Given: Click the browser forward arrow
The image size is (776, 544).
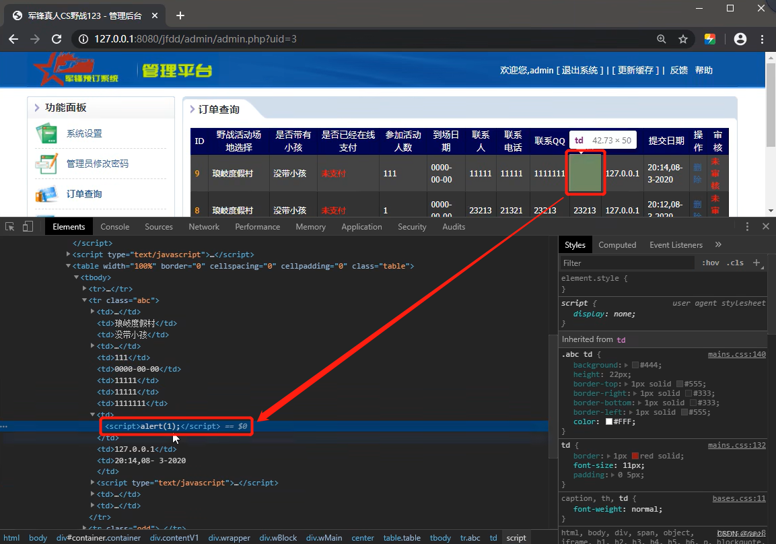Looking at the screenshot, I should click(x=35, y=39).
